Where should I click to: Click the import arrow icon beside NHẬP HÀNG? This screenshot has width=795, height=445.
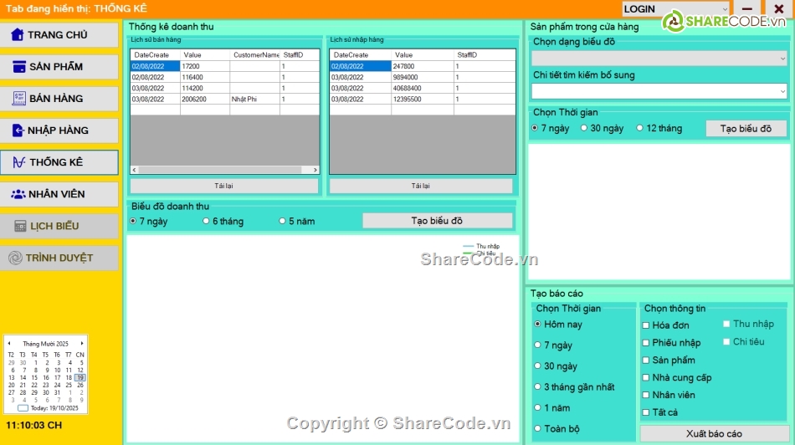[x=17, y=130]
